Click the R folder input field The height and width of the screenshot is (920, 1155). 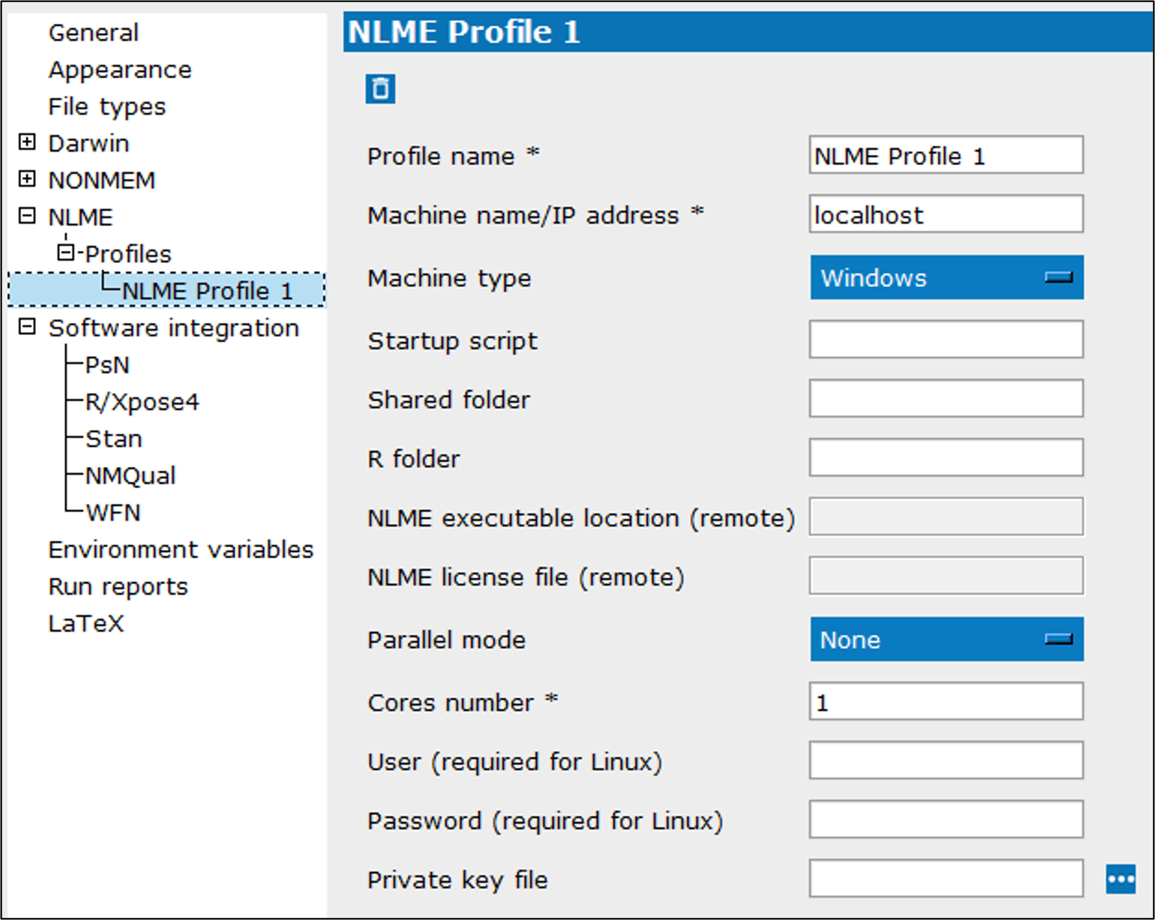click(946, 458)
